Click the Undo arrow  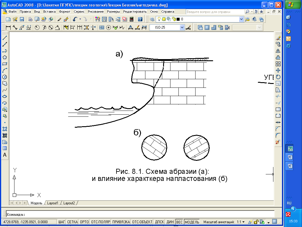click(x=75, y=19)
